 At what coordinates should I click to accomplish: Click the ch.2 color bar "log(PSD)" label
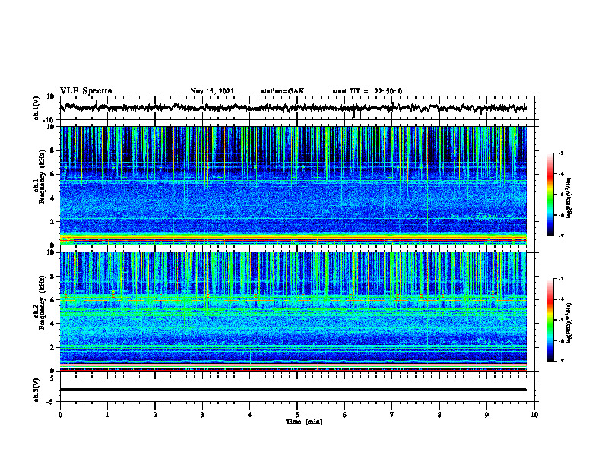(569, 323)
